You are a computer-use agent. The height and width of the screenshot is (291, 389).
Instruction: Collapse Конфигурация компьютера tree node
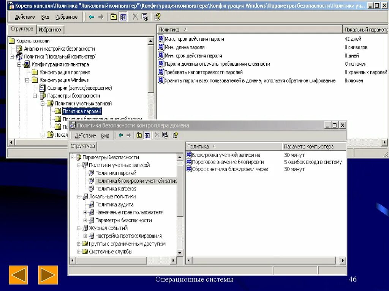[x=19, y=65]
